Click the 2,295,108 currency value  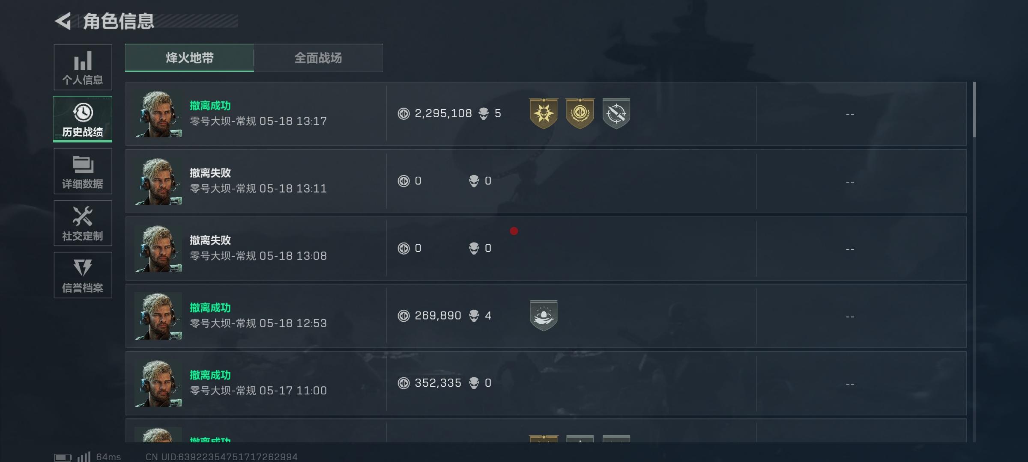point(443,113)
